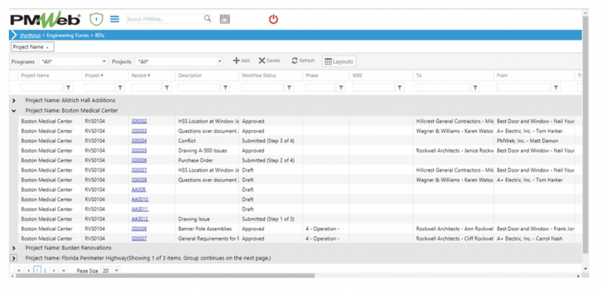Add a new RFI record

241,61
